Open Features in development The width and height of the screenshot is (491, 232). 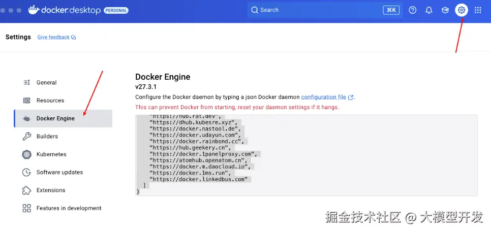[63, 208]
